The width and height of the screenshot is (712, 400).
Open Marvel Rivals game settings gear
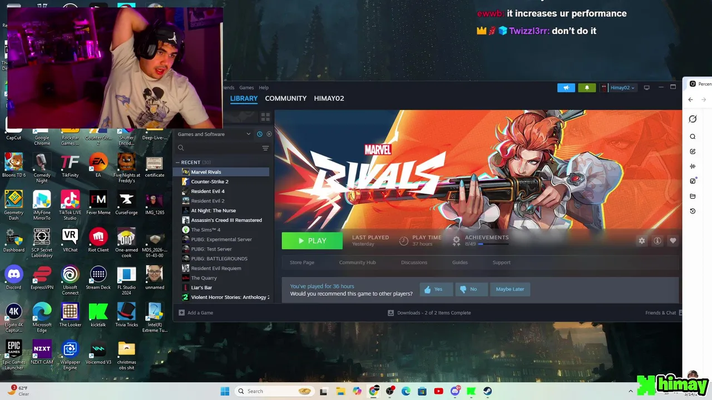[641, 241]
